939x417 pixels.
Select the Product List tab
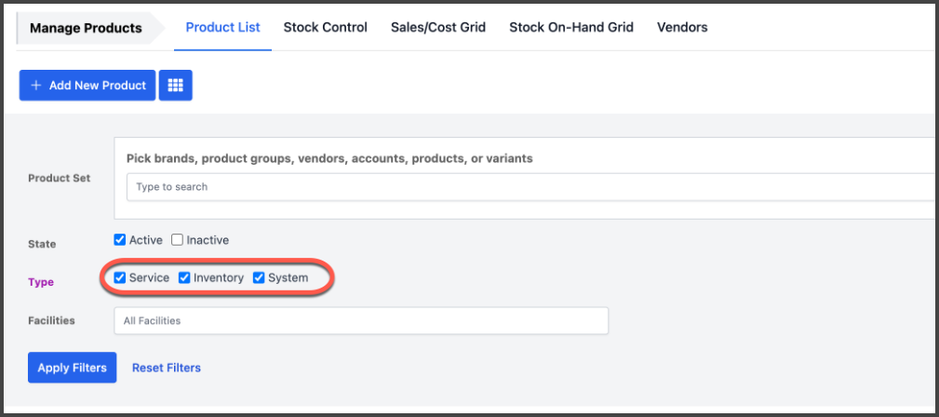(222, 27)
